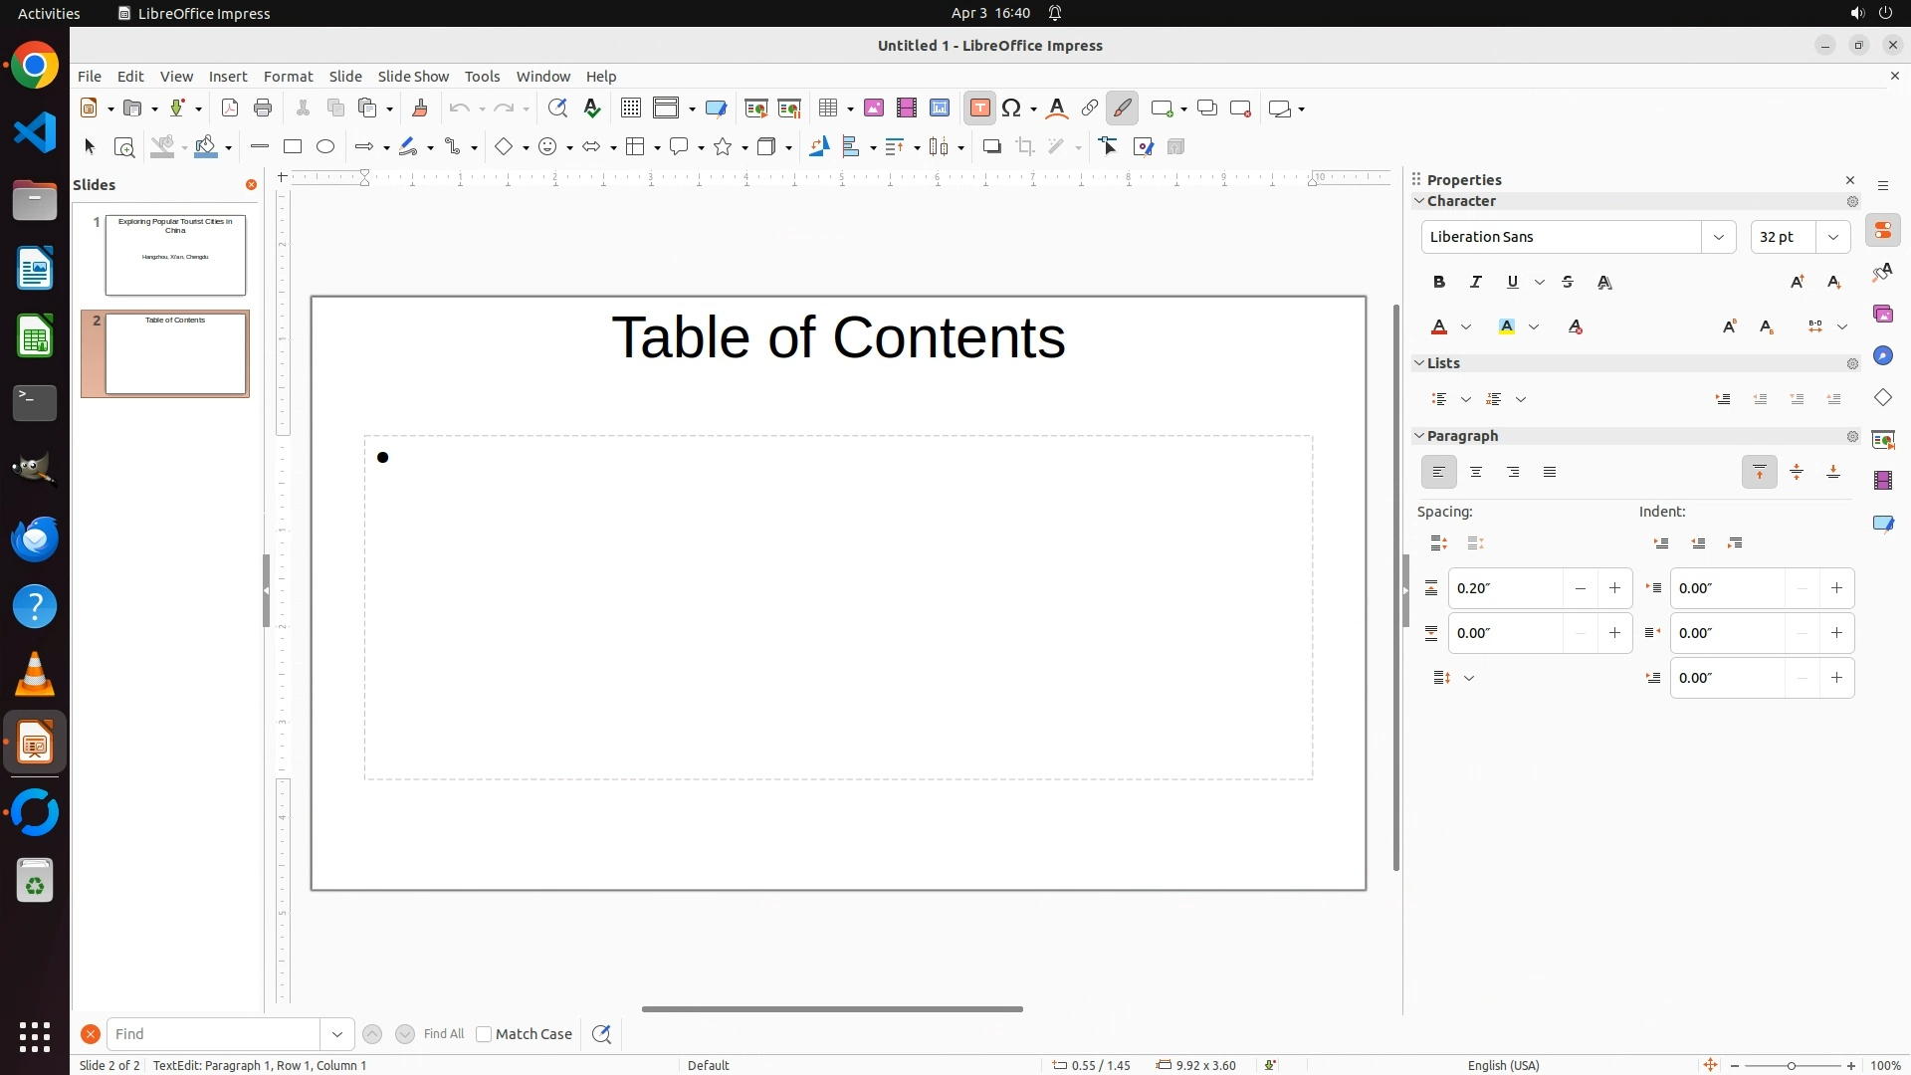Select the Insert Image toolbar icon
1911x1075 pixels.
874,108
